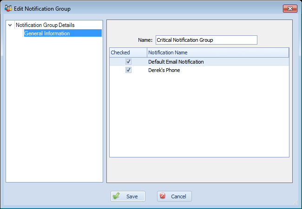Select the Derek's Phone row text
This screenshot has width=302, height=209.
(164, 70)
